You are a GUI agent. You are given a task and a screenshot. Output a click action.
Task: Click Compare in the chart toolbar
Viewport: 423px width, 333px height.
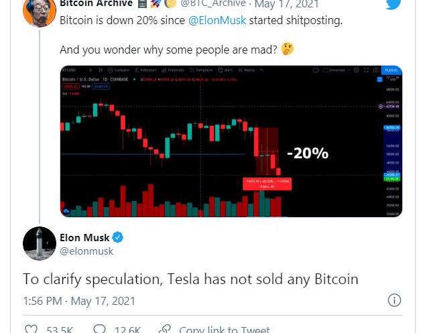[x=120, y=70]
